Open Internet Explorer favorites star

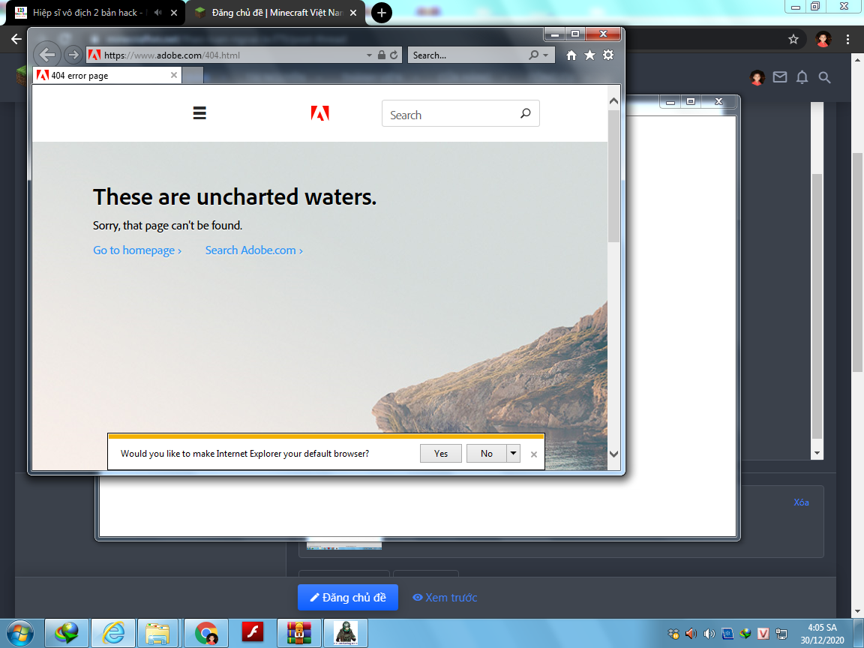[x=589, y=55]
